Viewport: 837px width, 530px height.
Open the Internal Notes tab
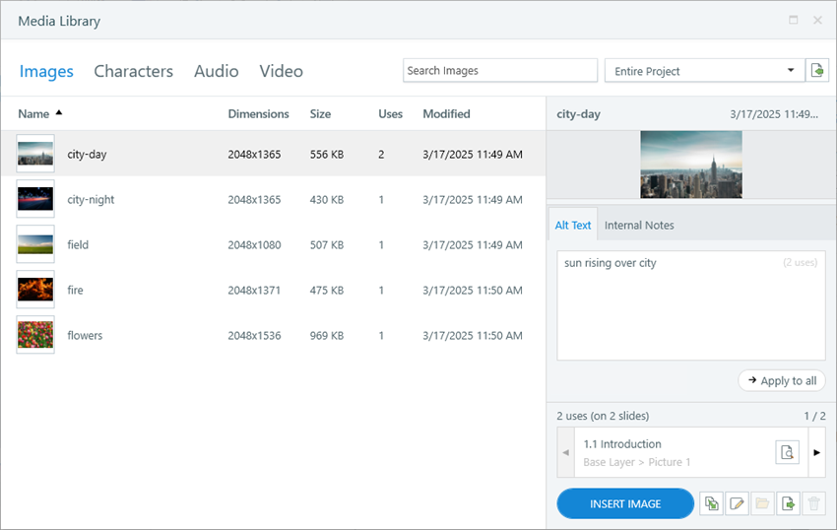(x=639, y=226)
